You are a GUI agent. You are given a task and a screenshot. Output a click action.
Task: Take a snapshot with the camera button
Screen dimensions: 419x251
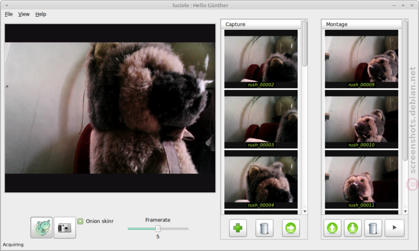[64, 227]
